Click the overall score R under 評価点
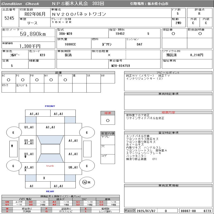214x214 pixels. click(199, 14)
